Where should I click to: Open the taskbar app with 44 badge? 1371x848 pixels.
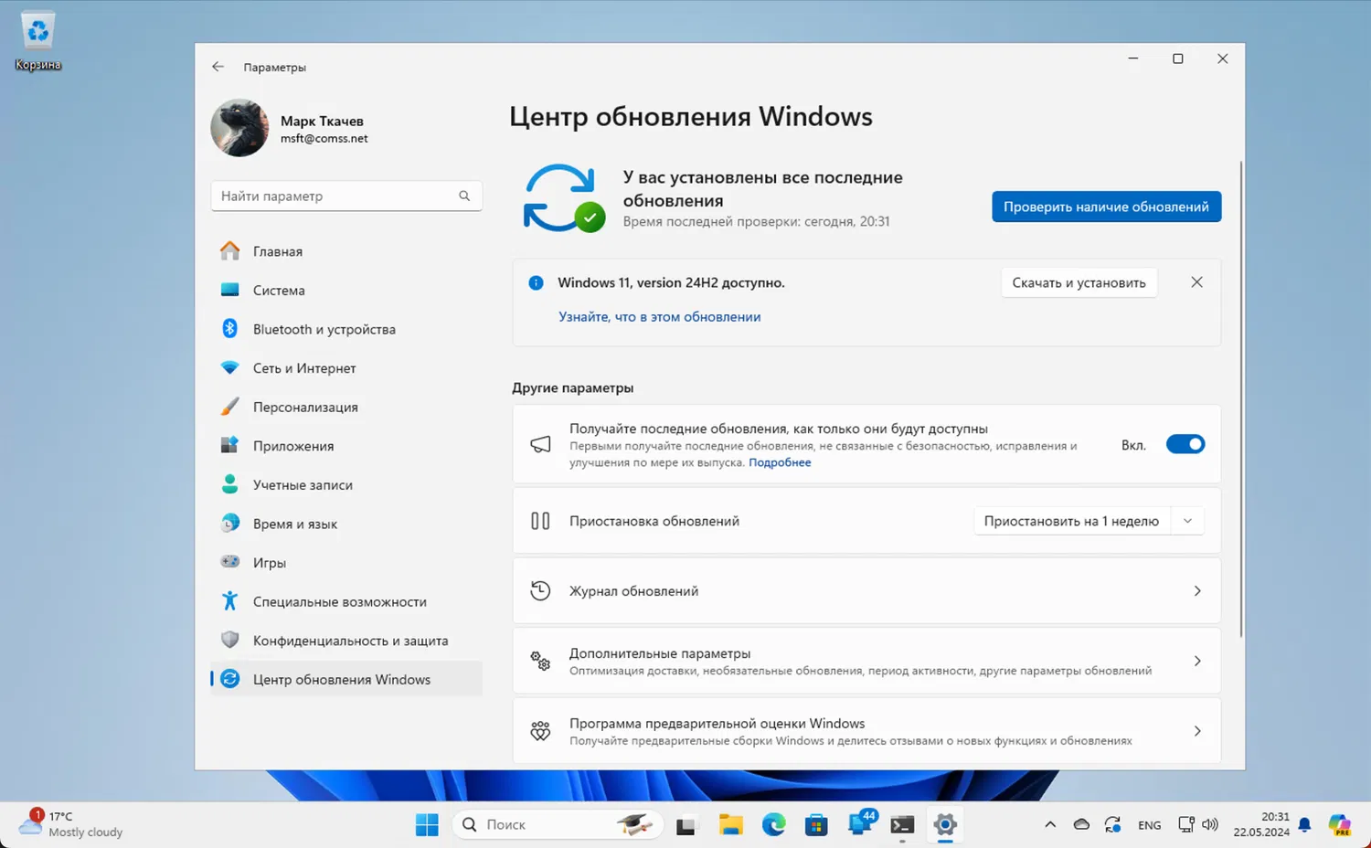click(860, 823)
